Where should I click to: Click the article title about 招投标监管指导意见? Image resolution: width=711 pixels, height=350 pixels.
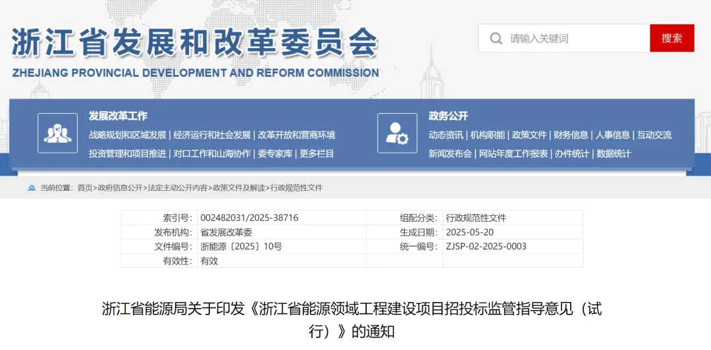352,320
